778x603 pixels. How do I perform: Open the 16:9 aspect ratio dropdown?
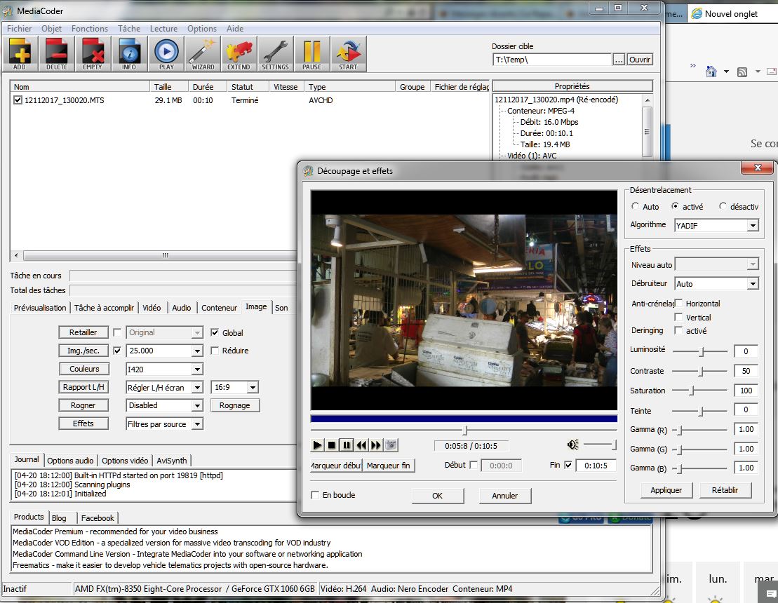253,387
